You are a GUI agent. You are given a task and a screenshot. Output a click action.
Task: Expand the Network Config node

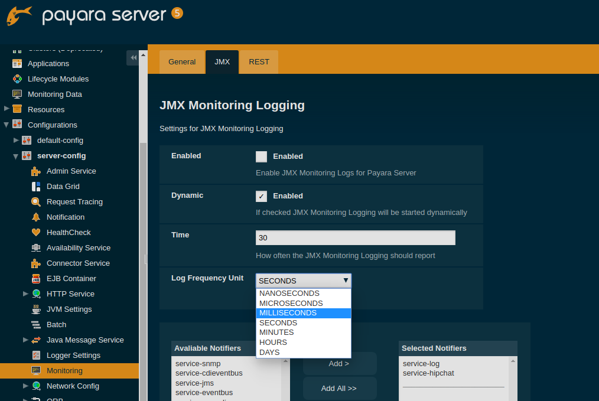(x=25, y=385)
